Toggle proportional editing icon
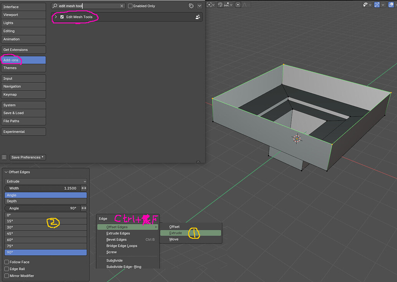This screenshot has height=282, width=397. pos(238,5)
